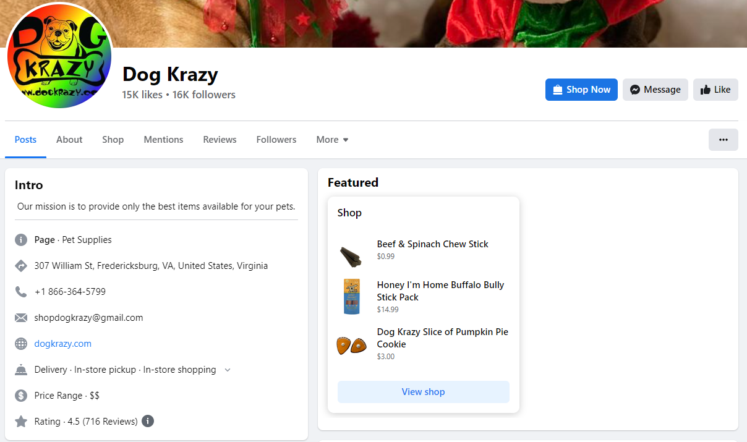747x442 pixels.
Task: Switch to the About tab
Action: point(69,140)
